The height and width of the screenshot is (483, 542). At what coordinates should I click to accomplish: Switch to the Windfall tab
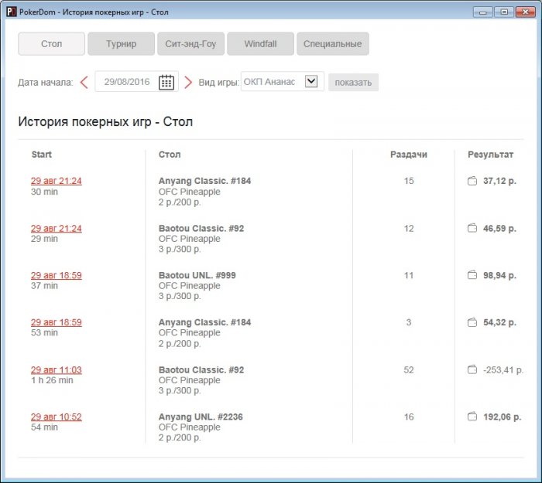point(261,44)
